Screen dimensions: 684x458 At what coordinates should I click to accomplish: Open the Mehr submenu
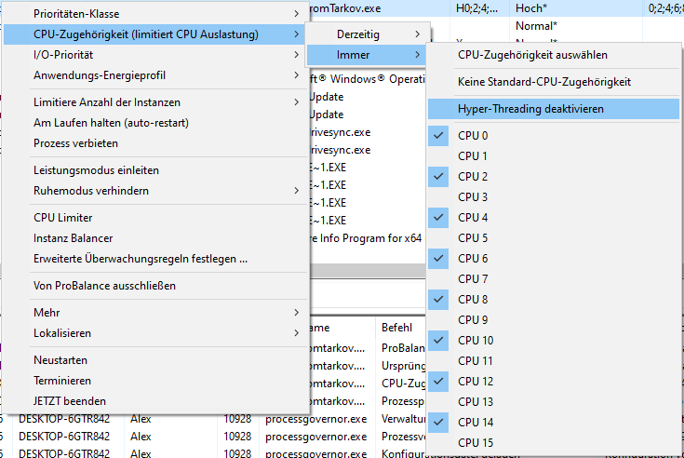155,313
